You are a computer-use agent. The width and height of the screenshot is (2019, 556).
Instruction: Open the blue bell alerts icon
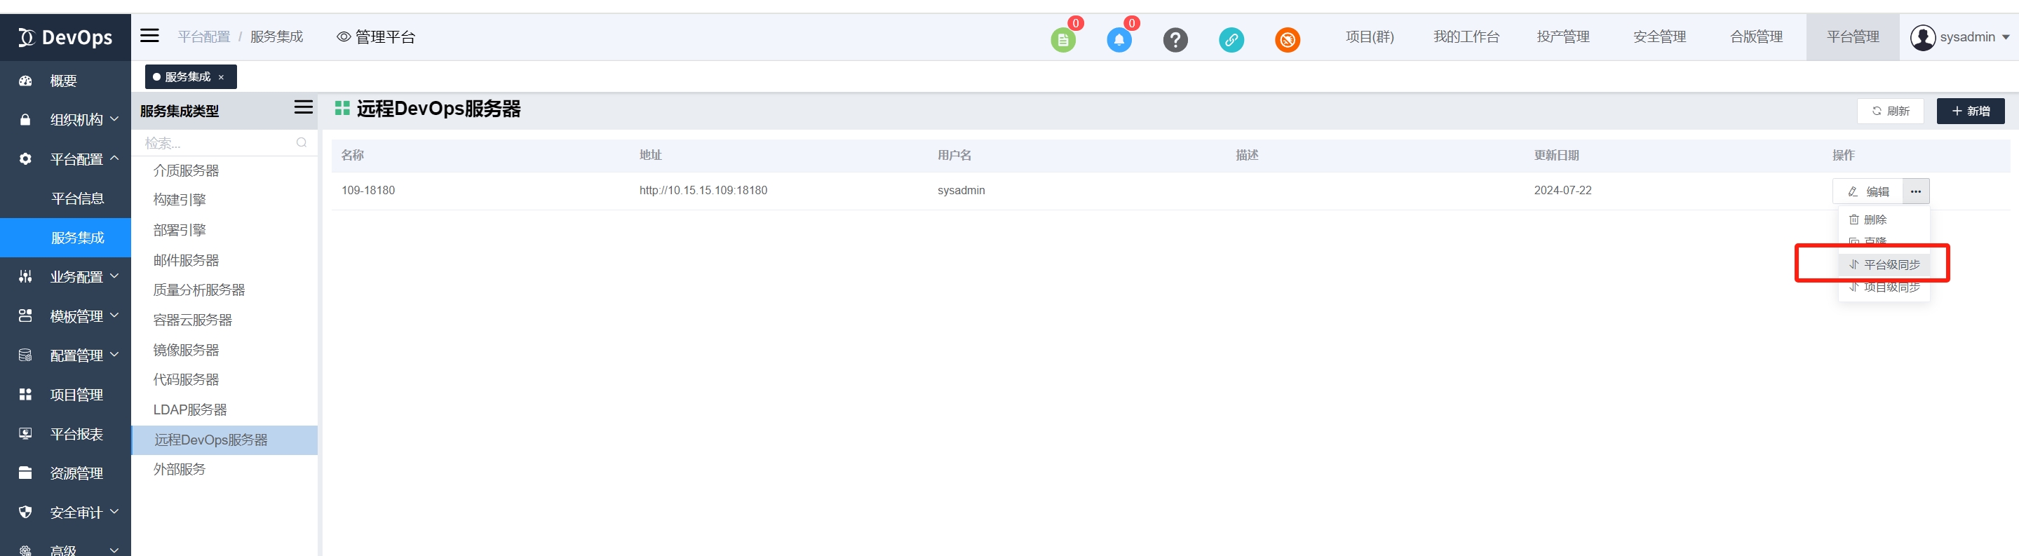1119,40
